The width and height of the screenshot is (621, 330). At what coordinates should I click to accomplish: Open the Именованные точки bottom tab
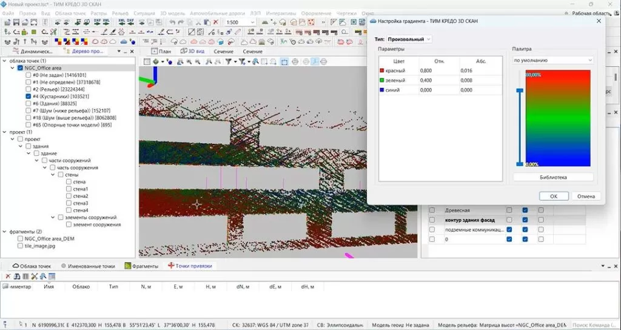(88, 266)
